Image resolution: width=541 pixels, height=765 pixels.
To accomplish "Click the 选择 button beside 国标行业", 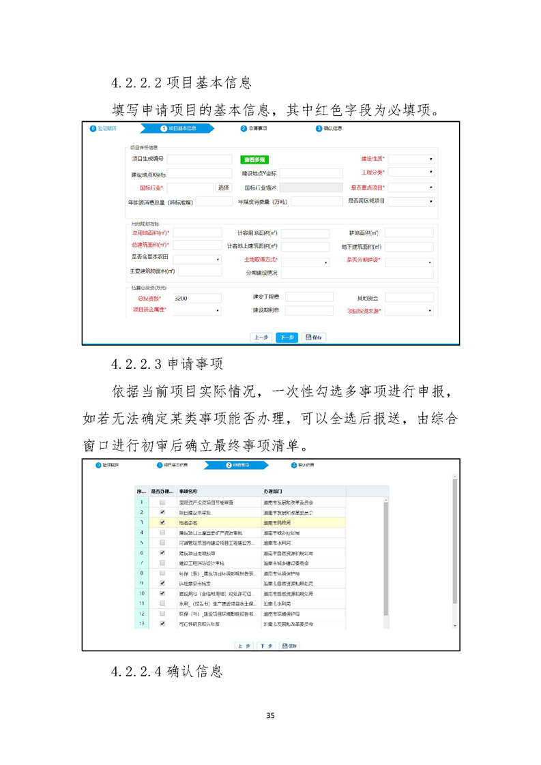I will (x=224, y=187).
